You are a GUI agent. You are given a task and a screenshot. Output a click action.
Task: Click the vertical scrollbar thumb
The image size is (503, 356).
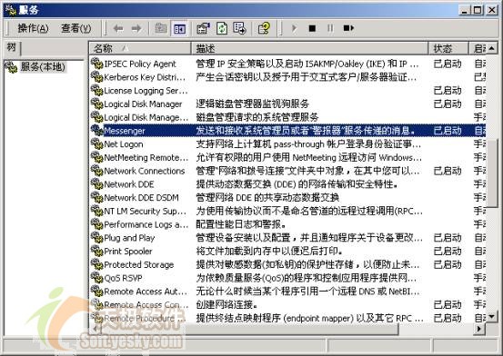click(492, 173)
